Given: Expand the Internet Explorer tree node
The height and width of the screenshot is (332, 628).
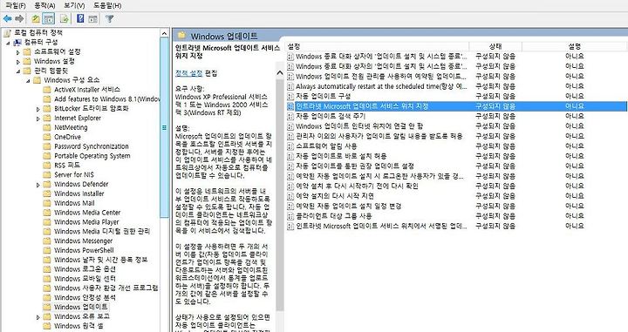Looking at the screenshot, I should coord(38,119).
